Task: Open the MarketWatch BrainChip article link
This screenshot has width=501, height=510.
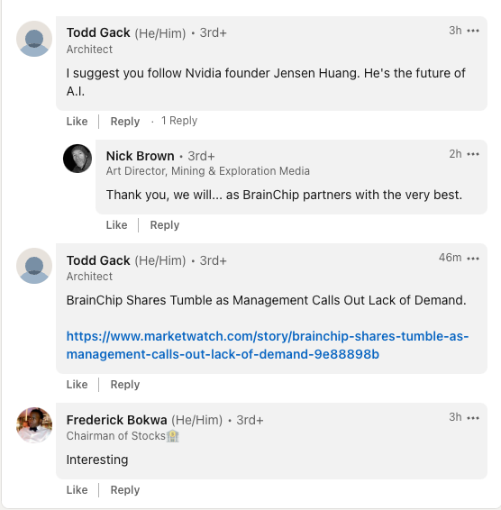Action: coord(268,345)
